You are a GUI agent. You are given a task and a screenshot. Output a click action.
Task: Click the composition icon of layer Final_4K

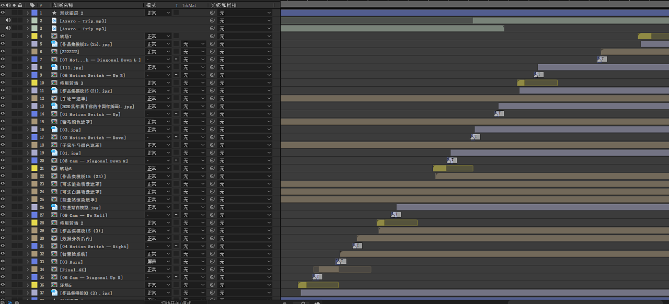click(x=54, y=270)
